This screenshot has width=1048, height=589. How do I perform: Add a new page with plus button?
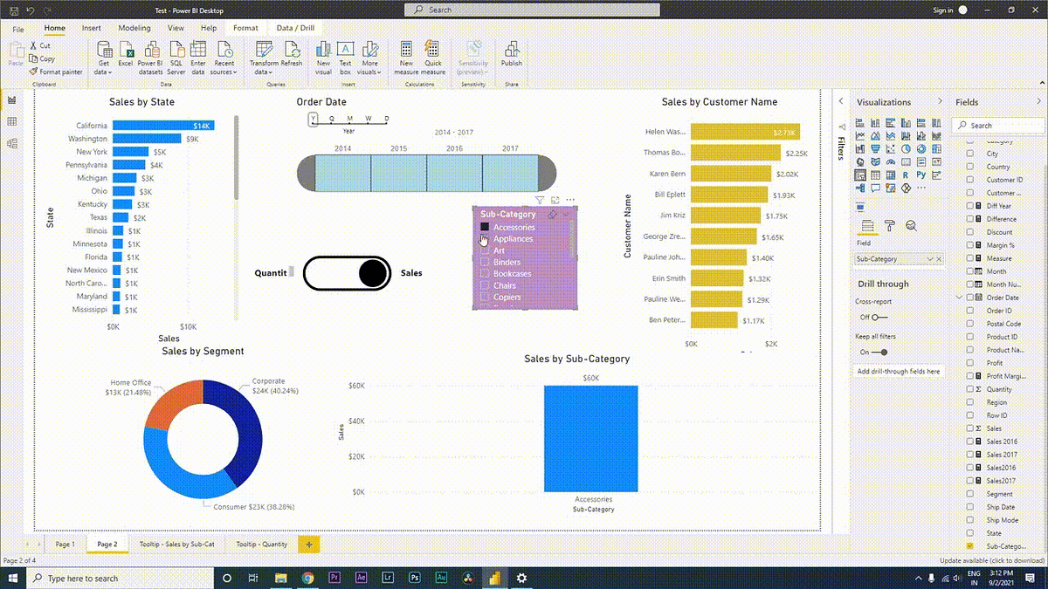[x=308, y=544]
